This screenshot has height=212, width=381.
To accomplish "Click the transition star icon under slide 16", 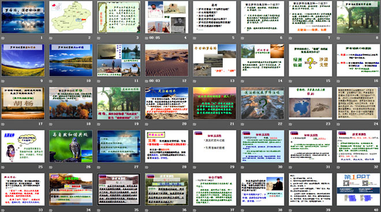I will [338, 81].
